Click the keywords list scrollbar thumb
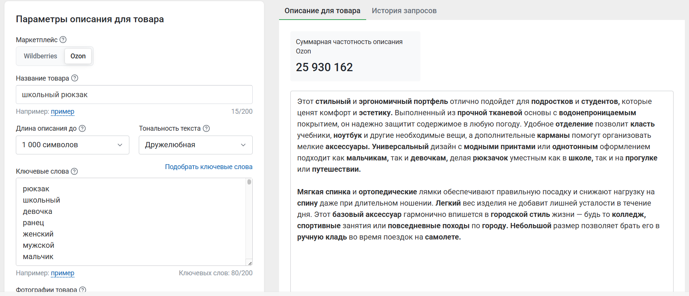The width and height of the screenshot is (689, 296). tap(249, 182)
